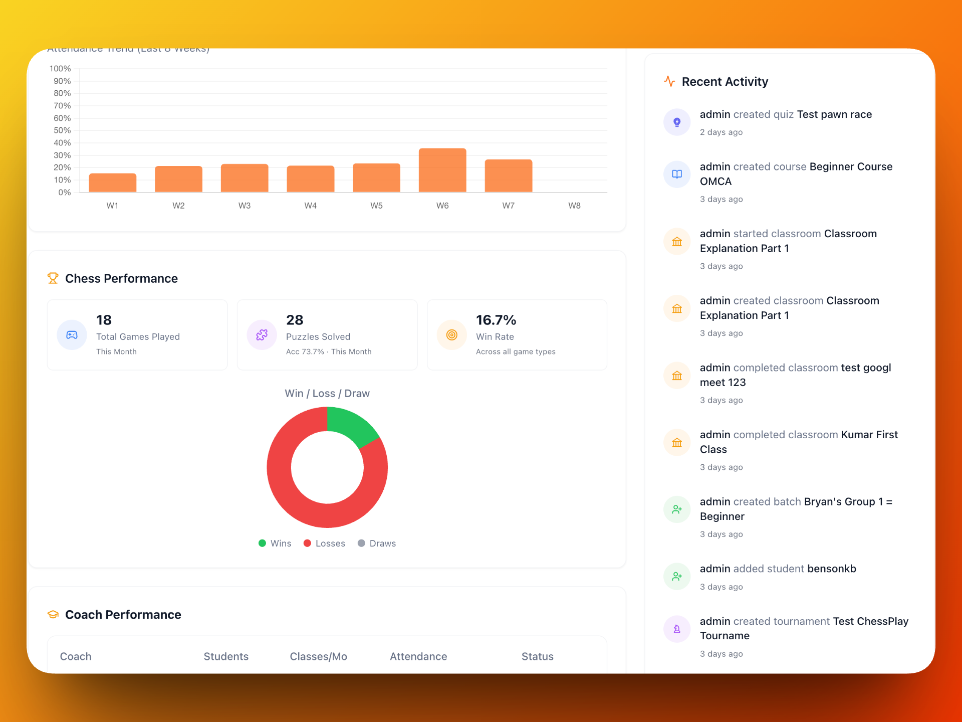The height and width of the screenshot is (722, 962).
Task: Sort by the Status column header
Action: tap(538, 656)
